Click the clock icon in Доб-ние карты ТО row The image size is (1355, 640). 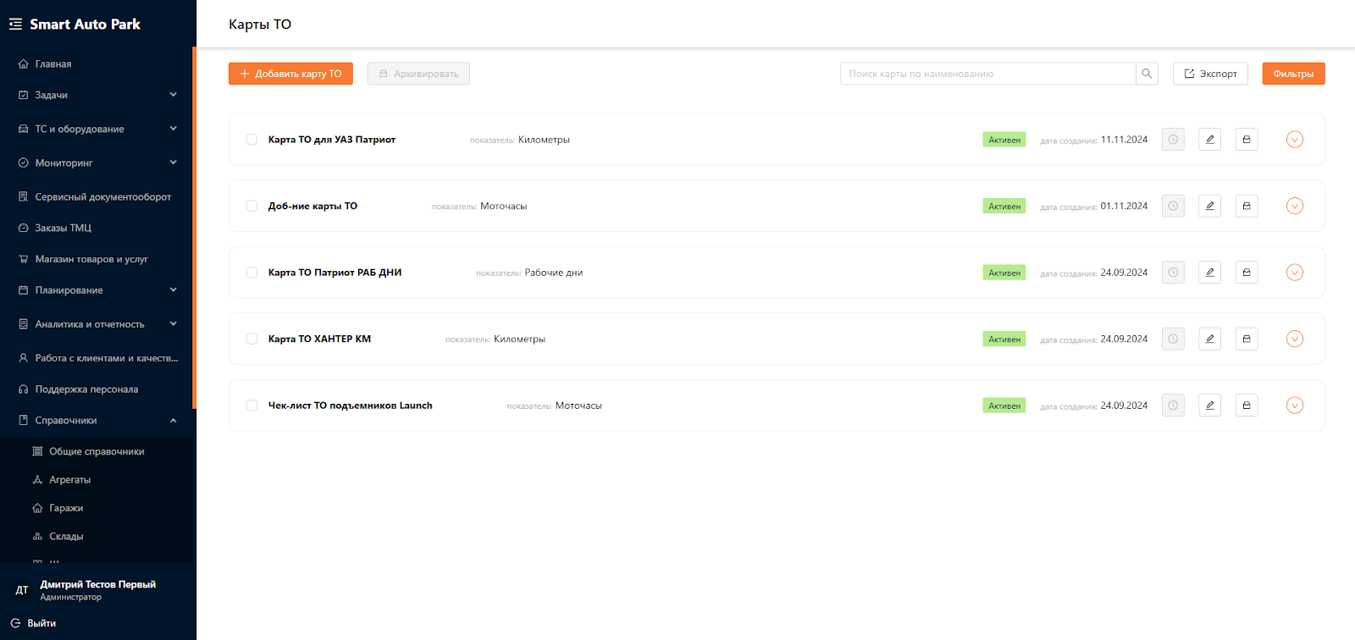[1173, 206]
